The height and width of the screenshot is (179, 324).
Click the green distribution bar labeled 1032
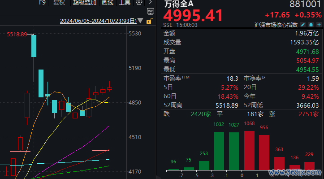(x=219, y=151)
